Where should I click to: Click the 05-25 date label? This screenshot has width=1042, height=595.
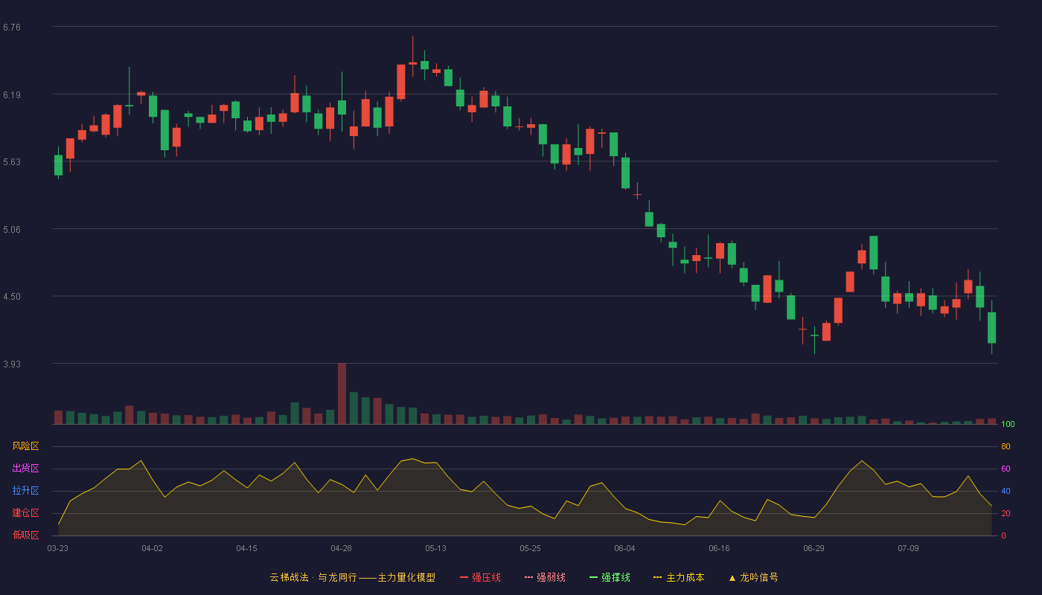point(531,548)
